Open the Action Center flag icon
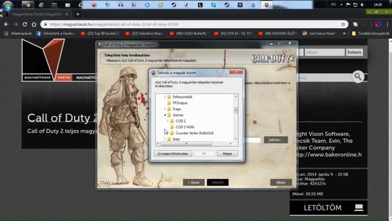 pos(349,4)
